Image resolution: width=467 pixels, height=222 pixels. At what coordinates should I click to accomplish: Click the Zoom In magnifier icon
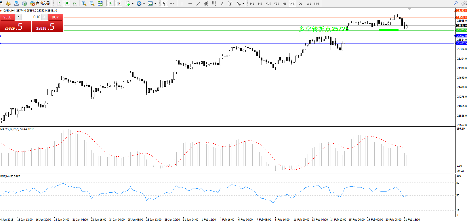[x=84, y=3]
